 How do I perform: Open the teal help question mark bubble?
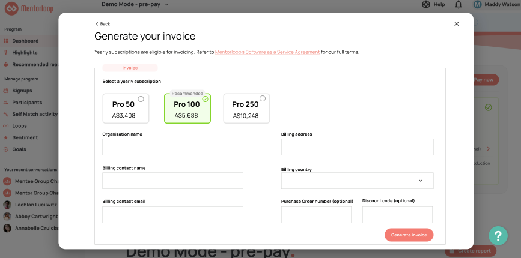tap(498, 235)
